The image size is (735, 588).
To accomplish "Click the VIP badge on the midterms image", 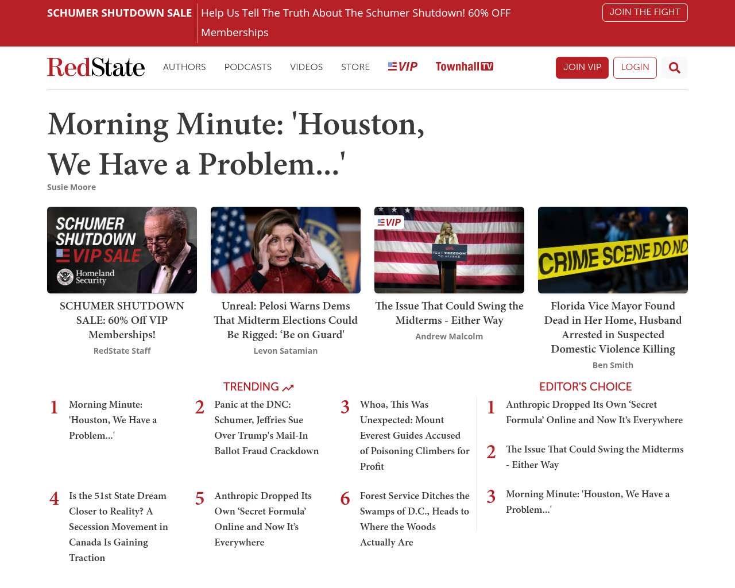I will click(389, 222).
